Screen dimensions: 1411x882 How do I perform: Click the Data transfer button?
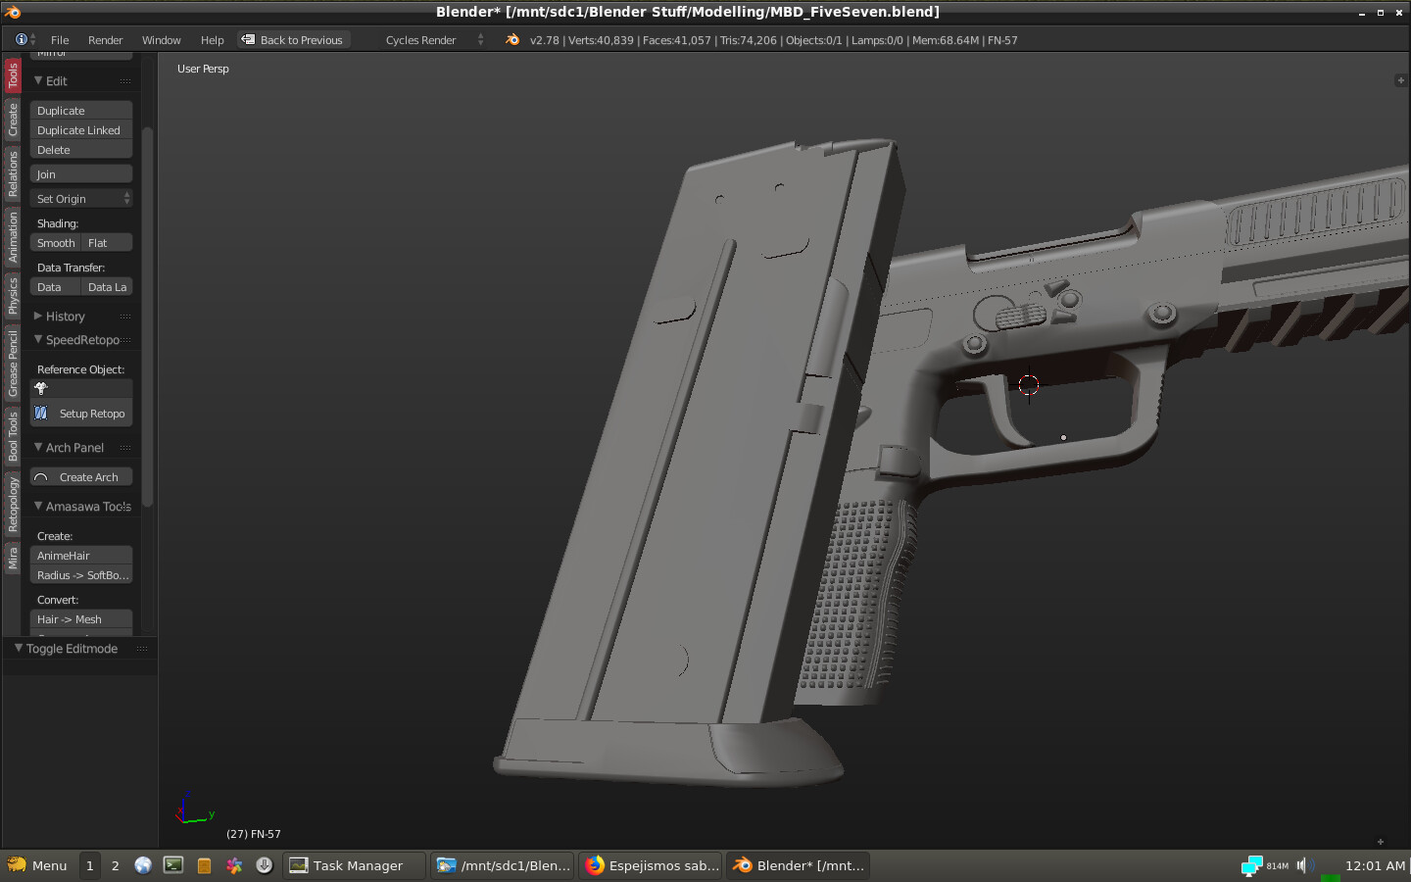point(56,287)
